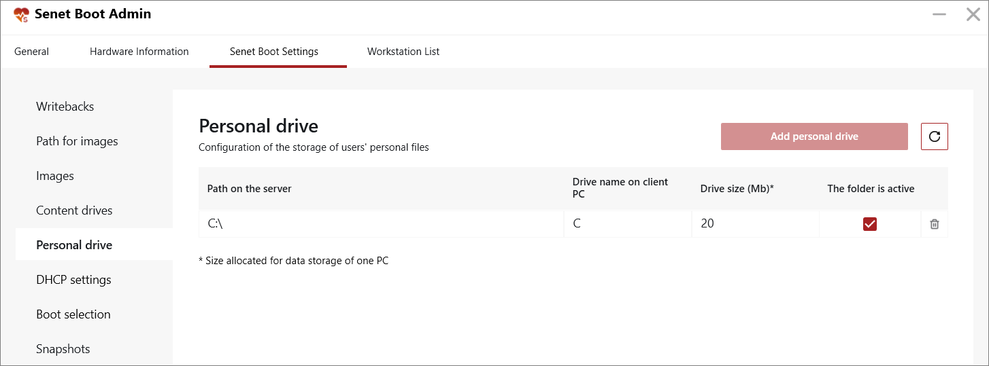This screenshot has width=989, height=366.
Task: Minimize the Senet Boot Admin window
Action: (x=939, y=14)
